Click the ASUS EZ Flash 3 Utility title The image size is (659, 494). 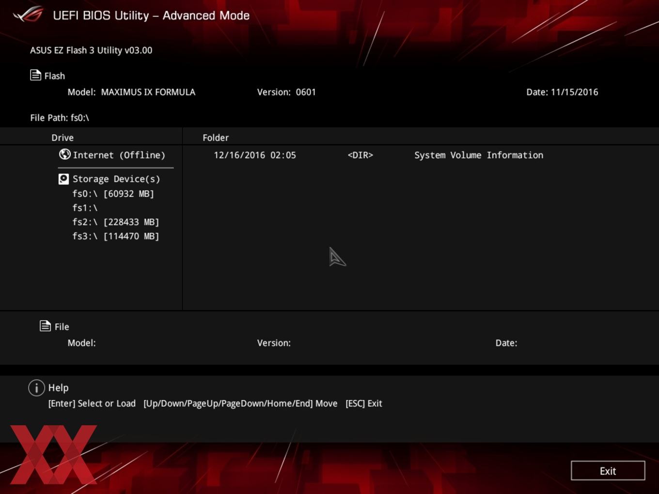[91, 50]
